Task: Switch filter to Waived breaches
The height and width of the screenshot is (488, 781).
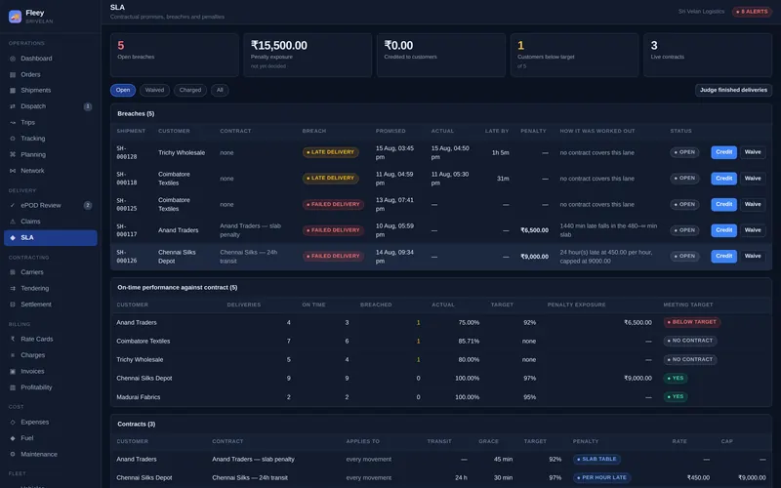Action: tap(154, 90)
